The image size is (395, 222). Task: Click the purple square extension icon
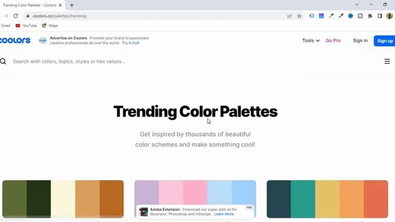321,16
